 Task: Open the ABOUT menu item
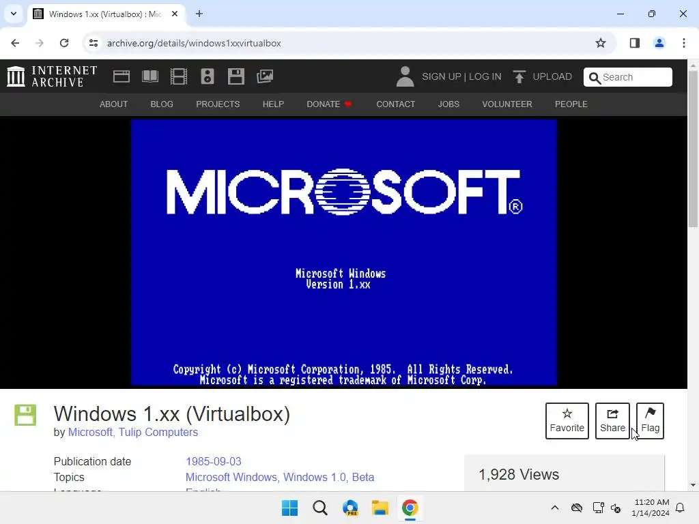click(114, 104)
